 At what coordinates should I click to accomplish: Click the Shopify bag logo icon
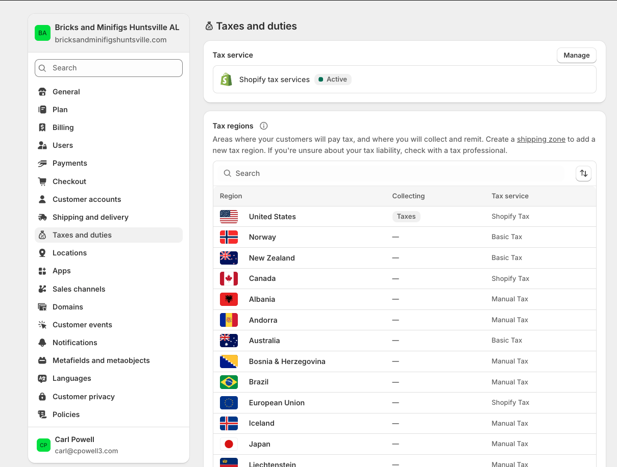pyautogui.click(x=226, y=80)
